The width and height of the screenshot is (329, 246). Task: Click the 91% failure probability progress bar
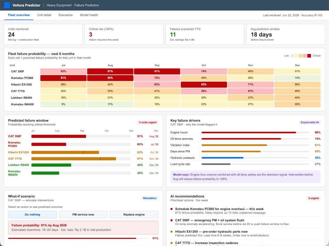(x=78, y=238)
